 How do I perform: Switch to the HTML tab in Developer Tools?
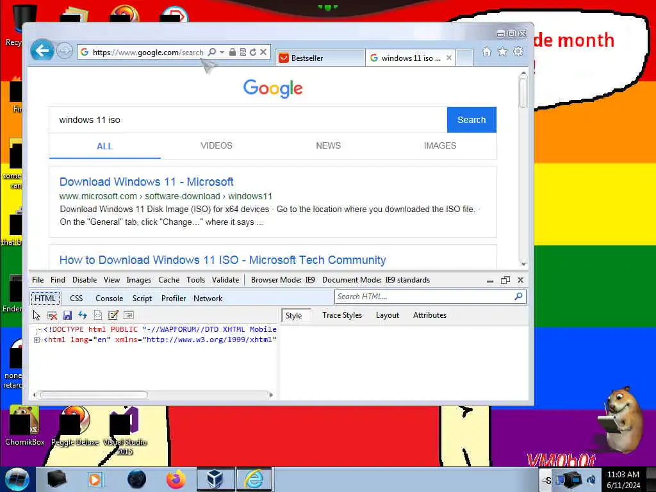pos(45,299)
